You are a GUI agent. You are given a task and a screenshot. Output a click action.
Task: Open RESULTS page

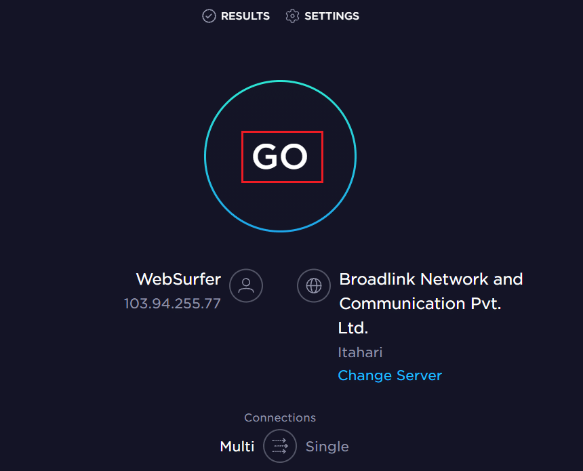[245, 16]
